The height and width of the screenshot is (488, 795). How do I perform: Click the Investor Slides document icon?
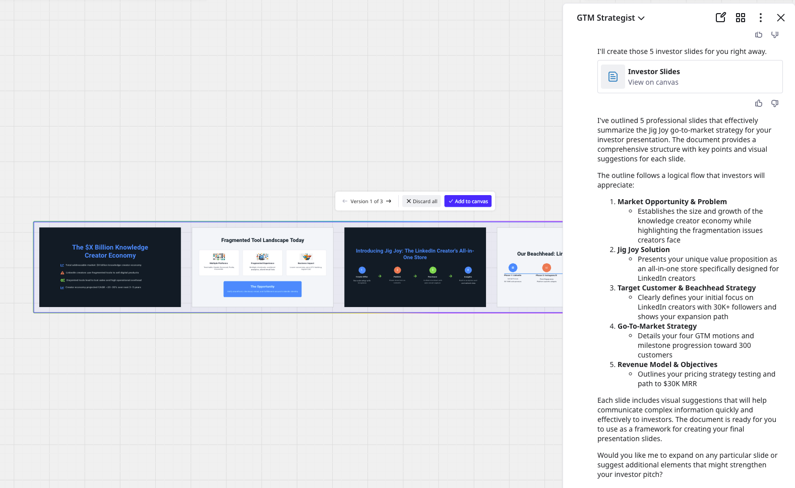pos(613,77)
